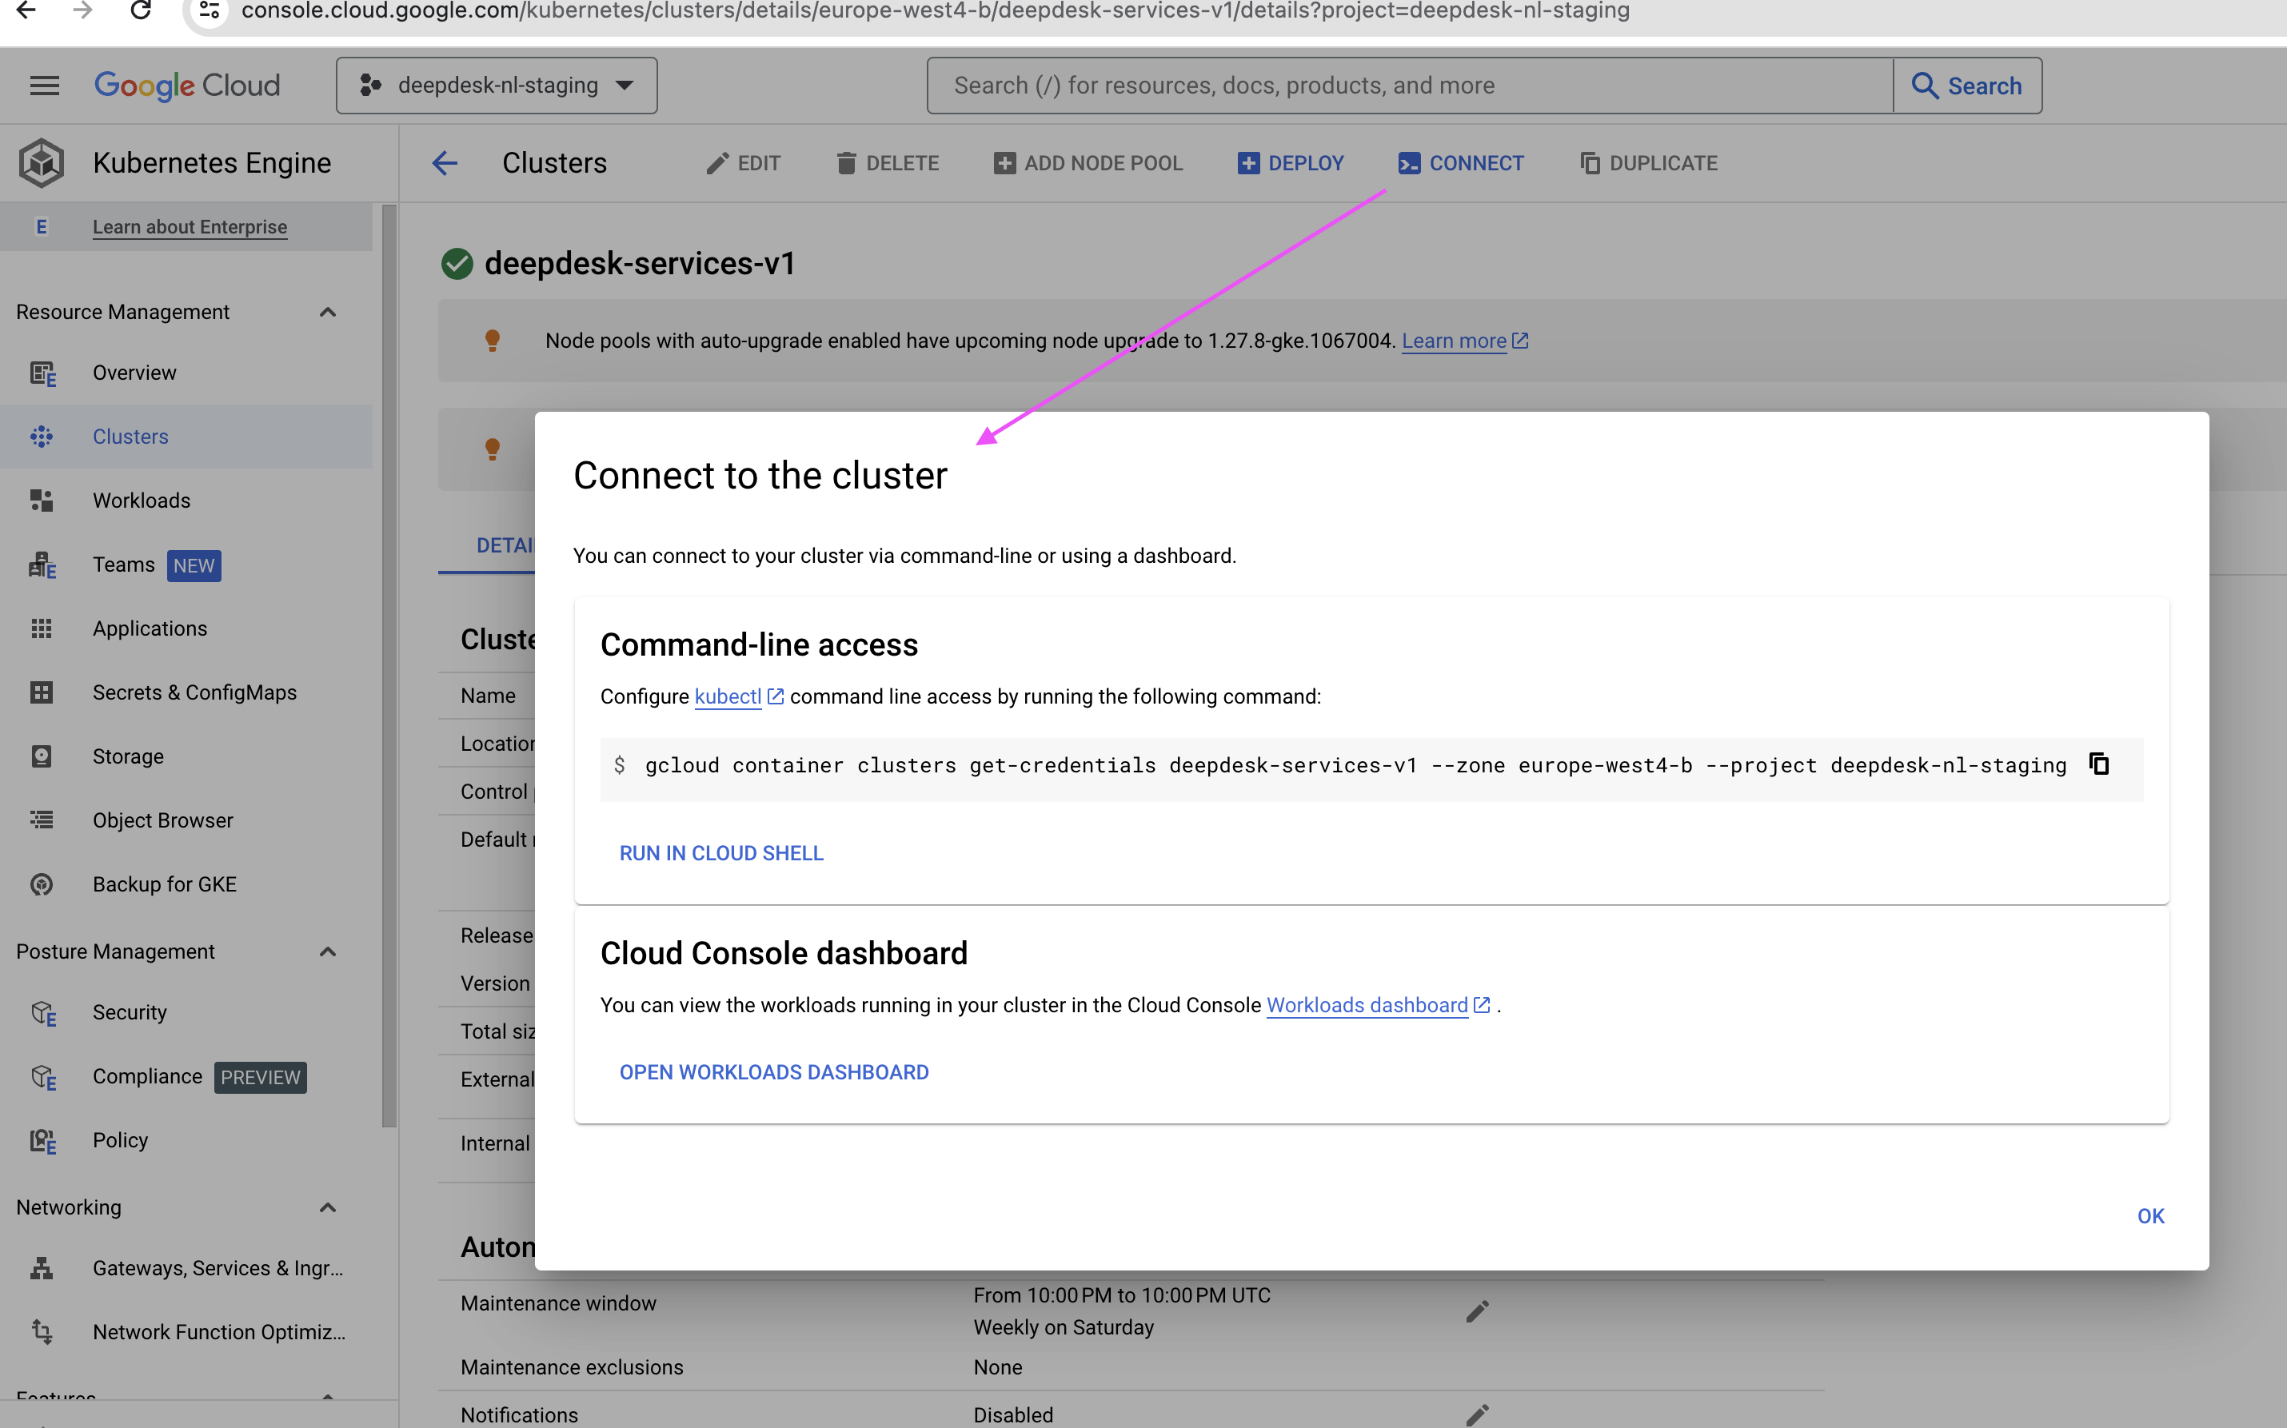Open the Secrets & ConfigMaps page
Image resolution: width=2287 pixels, height=1428 pixels.
pyautogui.click(x=194, y=692)
